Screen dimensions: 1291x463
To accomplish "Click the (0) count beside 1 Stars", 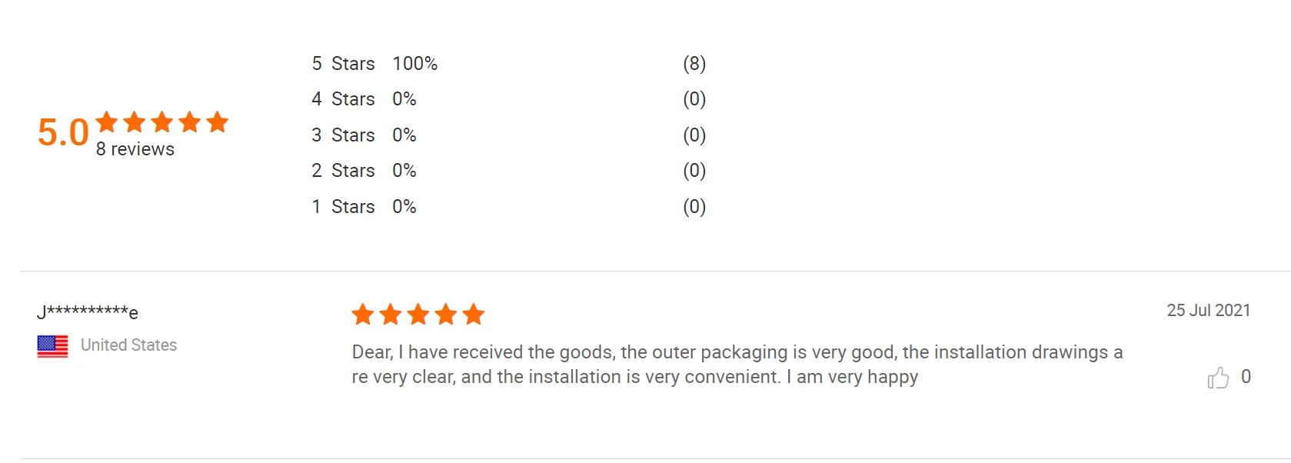I will pos(694,207).
